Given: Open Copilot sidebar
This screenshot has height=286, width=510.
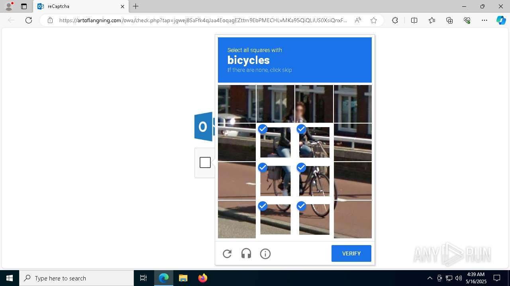Looking at the screenshot, I should pos(501,20).
